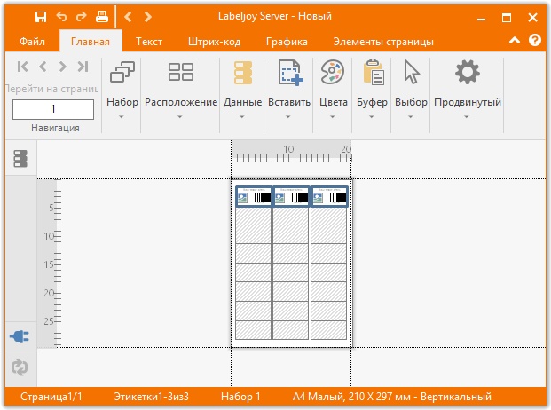The image size is (551, 410).
Task: Open the Help question mark icon
Action: pos(535,41)
